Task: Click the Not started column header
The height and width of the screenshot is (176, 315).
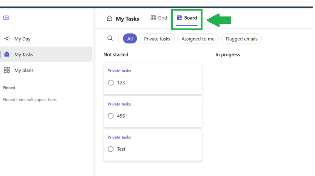Action: [x=116, y=55]
